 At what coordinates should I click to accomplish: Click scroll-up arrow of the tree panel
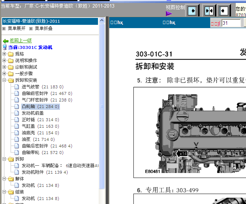102,20
